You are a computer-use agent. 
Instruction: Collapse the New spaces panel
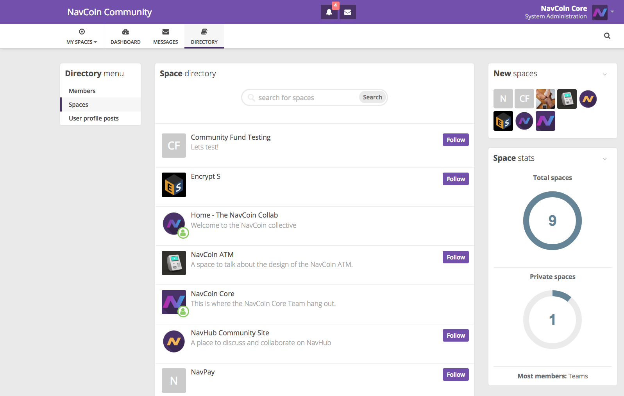tap(605, 74)
